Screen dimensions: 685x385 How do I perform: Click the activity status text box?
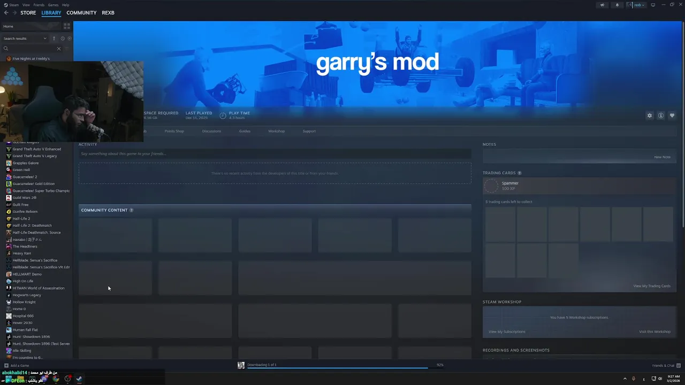(x=275, y=154)
